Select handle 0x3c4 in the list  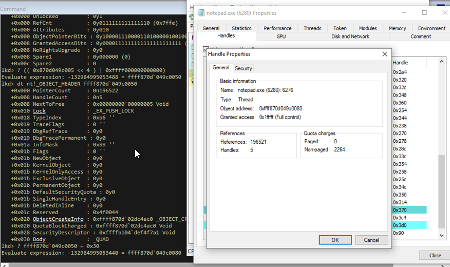point(400,218)
